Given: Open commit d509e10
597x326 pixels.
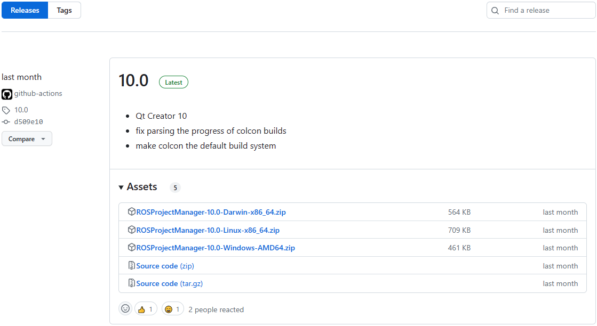Looking at the screenshot, I should tap(29, 122).
